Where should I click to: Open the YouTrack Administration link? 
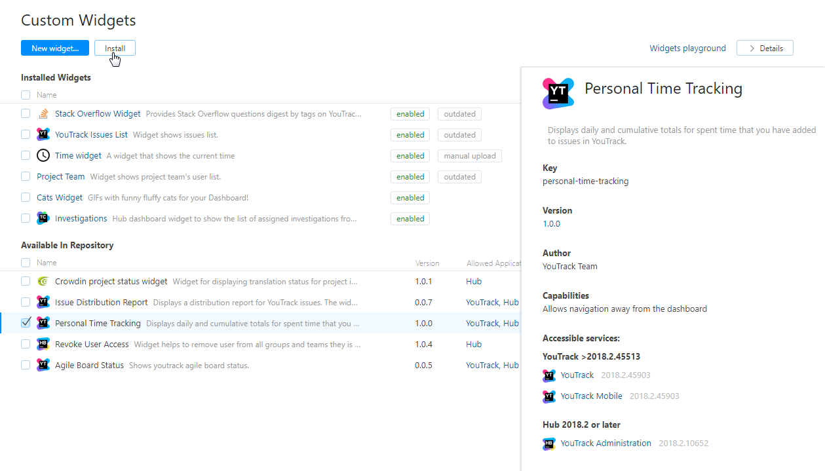tap(605, 443)
